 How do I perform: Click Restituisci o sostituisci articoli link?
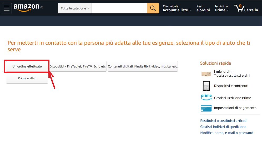(223, 121)
